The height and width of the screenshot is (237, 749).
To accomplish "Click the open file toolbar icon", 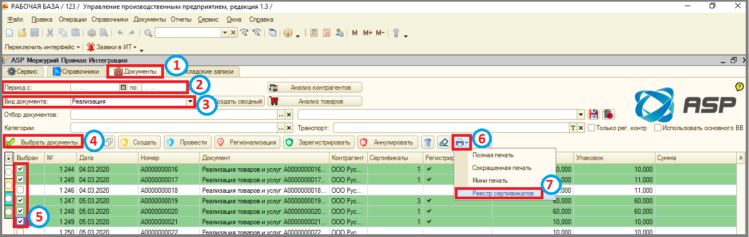I will (x=23, y=33).
